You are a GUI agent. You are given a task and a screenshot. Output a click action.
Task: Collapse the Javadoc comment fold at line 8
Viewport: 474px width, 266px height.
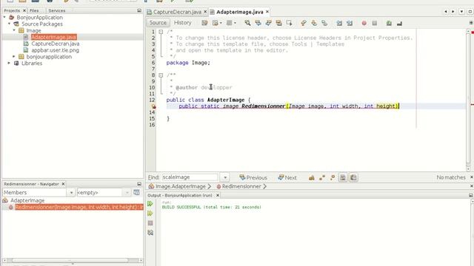(161, 75)
